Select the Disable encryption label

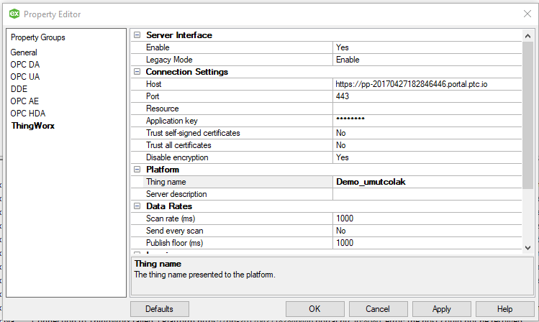pos(177,157)
